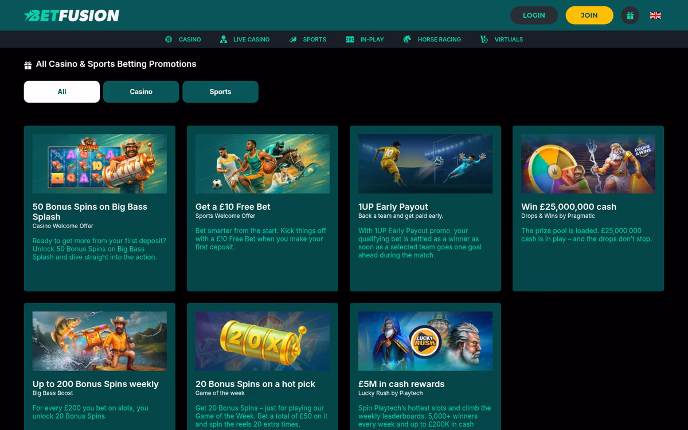Open the 20x golden reel promo image
Screen dimensions: 688x430
point(263,341)
